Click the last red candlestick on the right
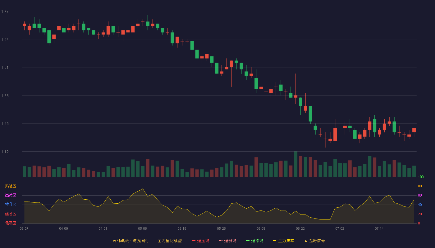 [x=414, y=130]
